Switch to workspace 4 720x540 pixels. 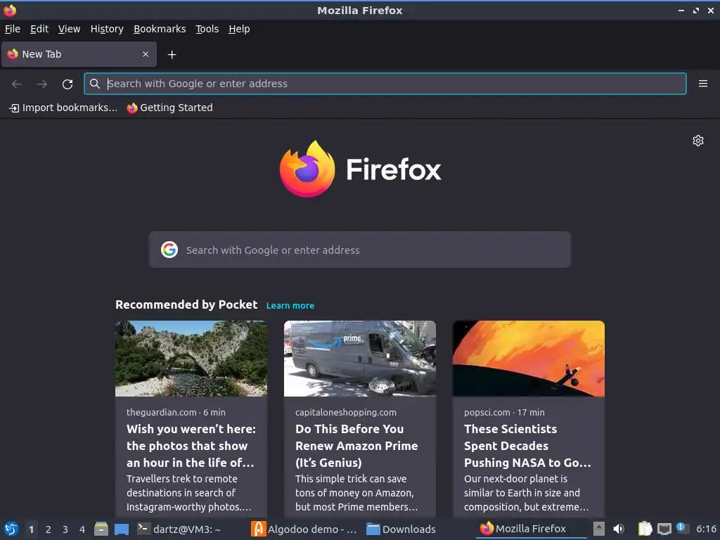(x=82, y=529)
